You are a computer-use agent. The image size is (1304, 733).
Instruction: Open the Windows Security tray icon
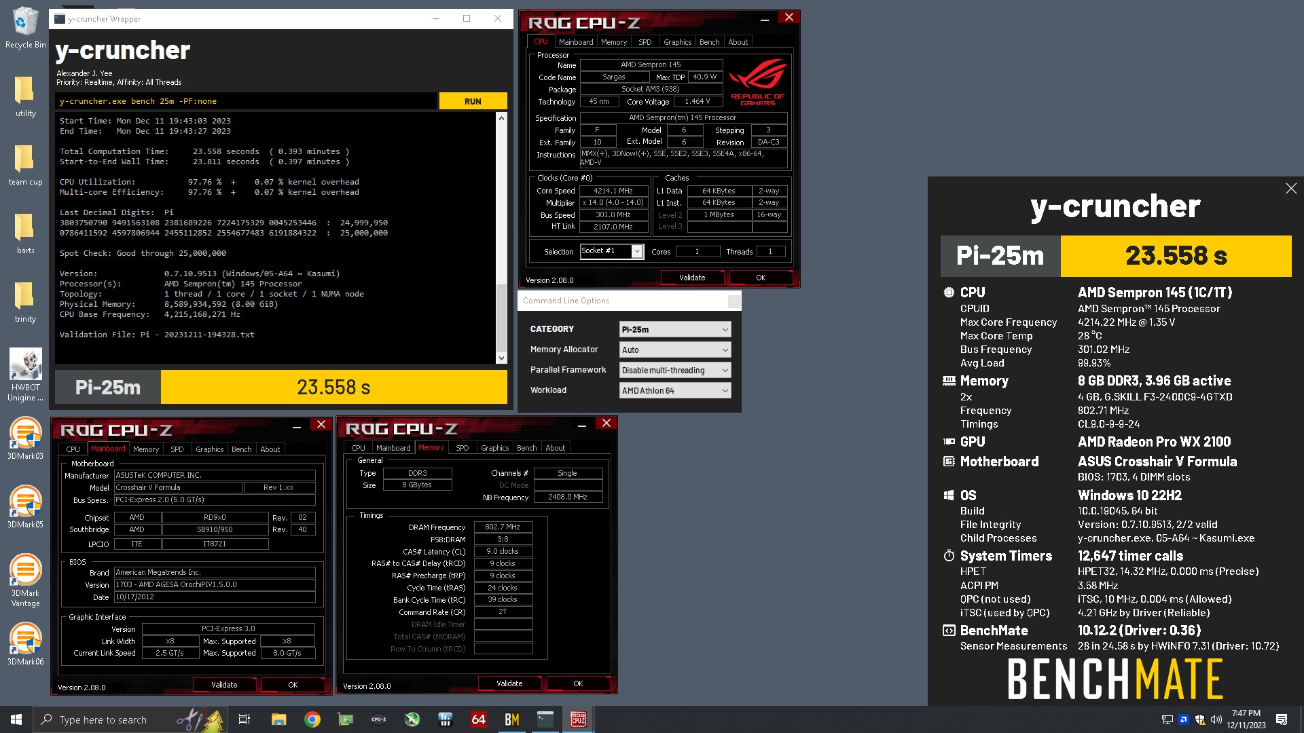click(1200, 719)
